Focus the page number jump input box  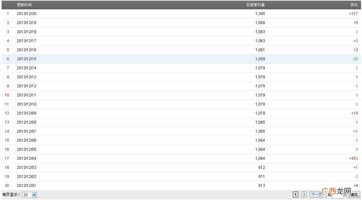[x=337, y=195]
